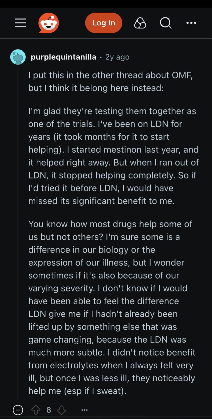
Task: Open search with the magnifying glass icon
Action: (x=166, y=23)
